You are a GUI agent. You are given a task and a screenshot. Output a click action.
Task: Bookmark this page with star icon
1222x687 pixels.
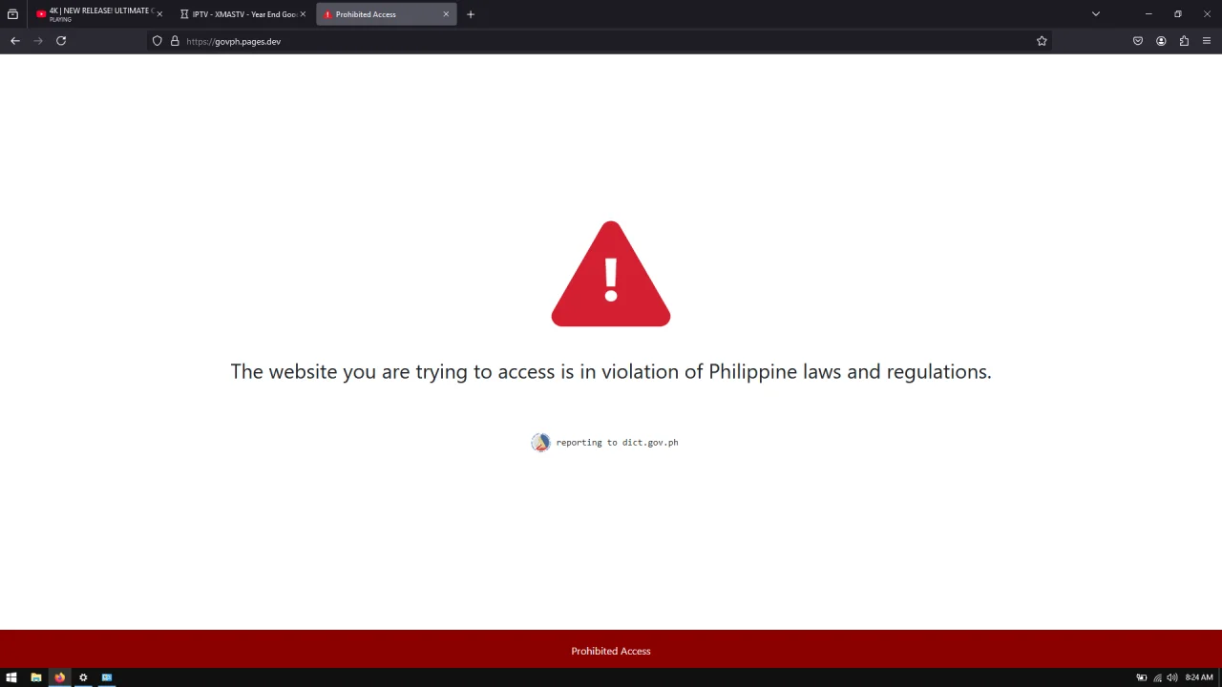(x=1042, y=41)
